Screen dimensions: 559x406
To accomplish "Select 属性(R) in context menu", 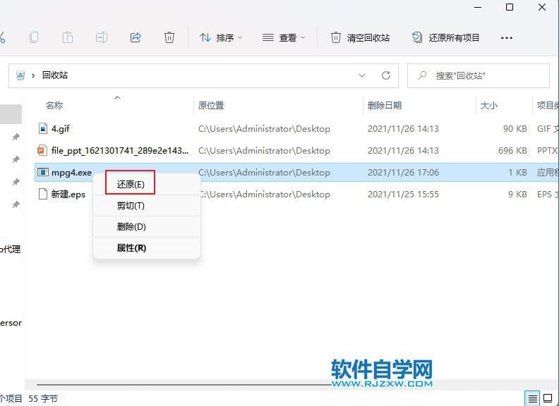I will (131, 248).
